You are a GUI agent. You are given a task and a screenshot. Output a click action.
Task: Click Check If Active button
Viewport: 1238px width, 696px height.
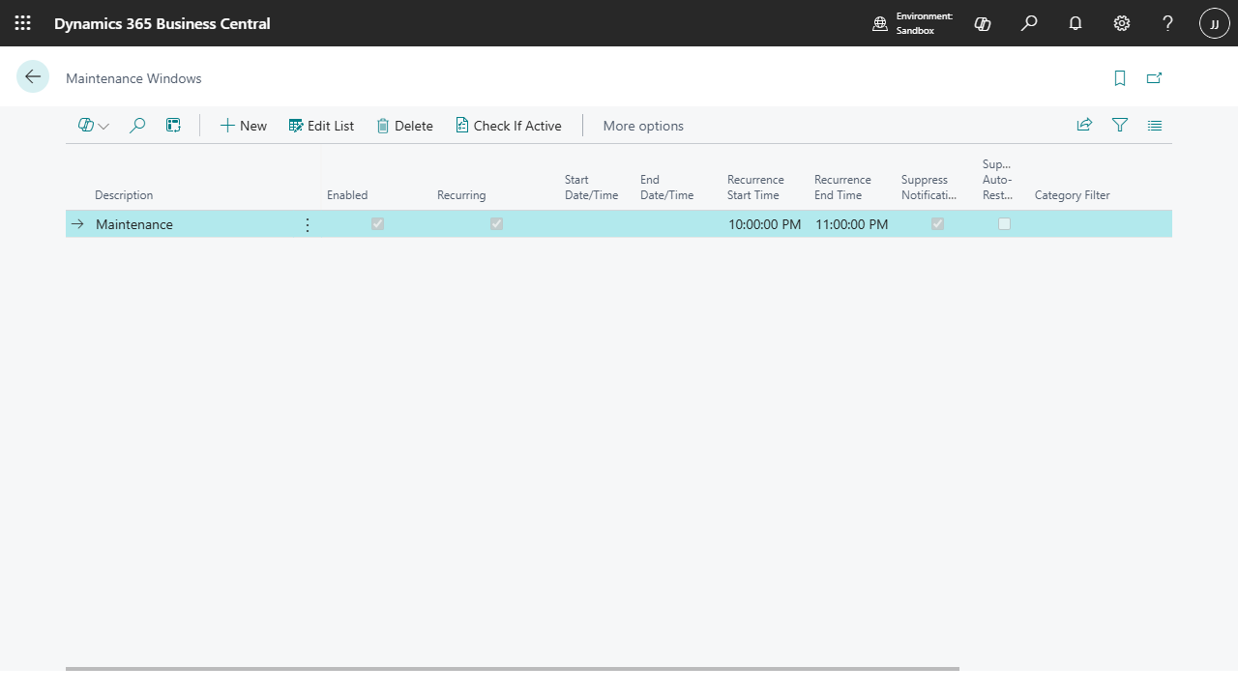click(x=509, y=126)
